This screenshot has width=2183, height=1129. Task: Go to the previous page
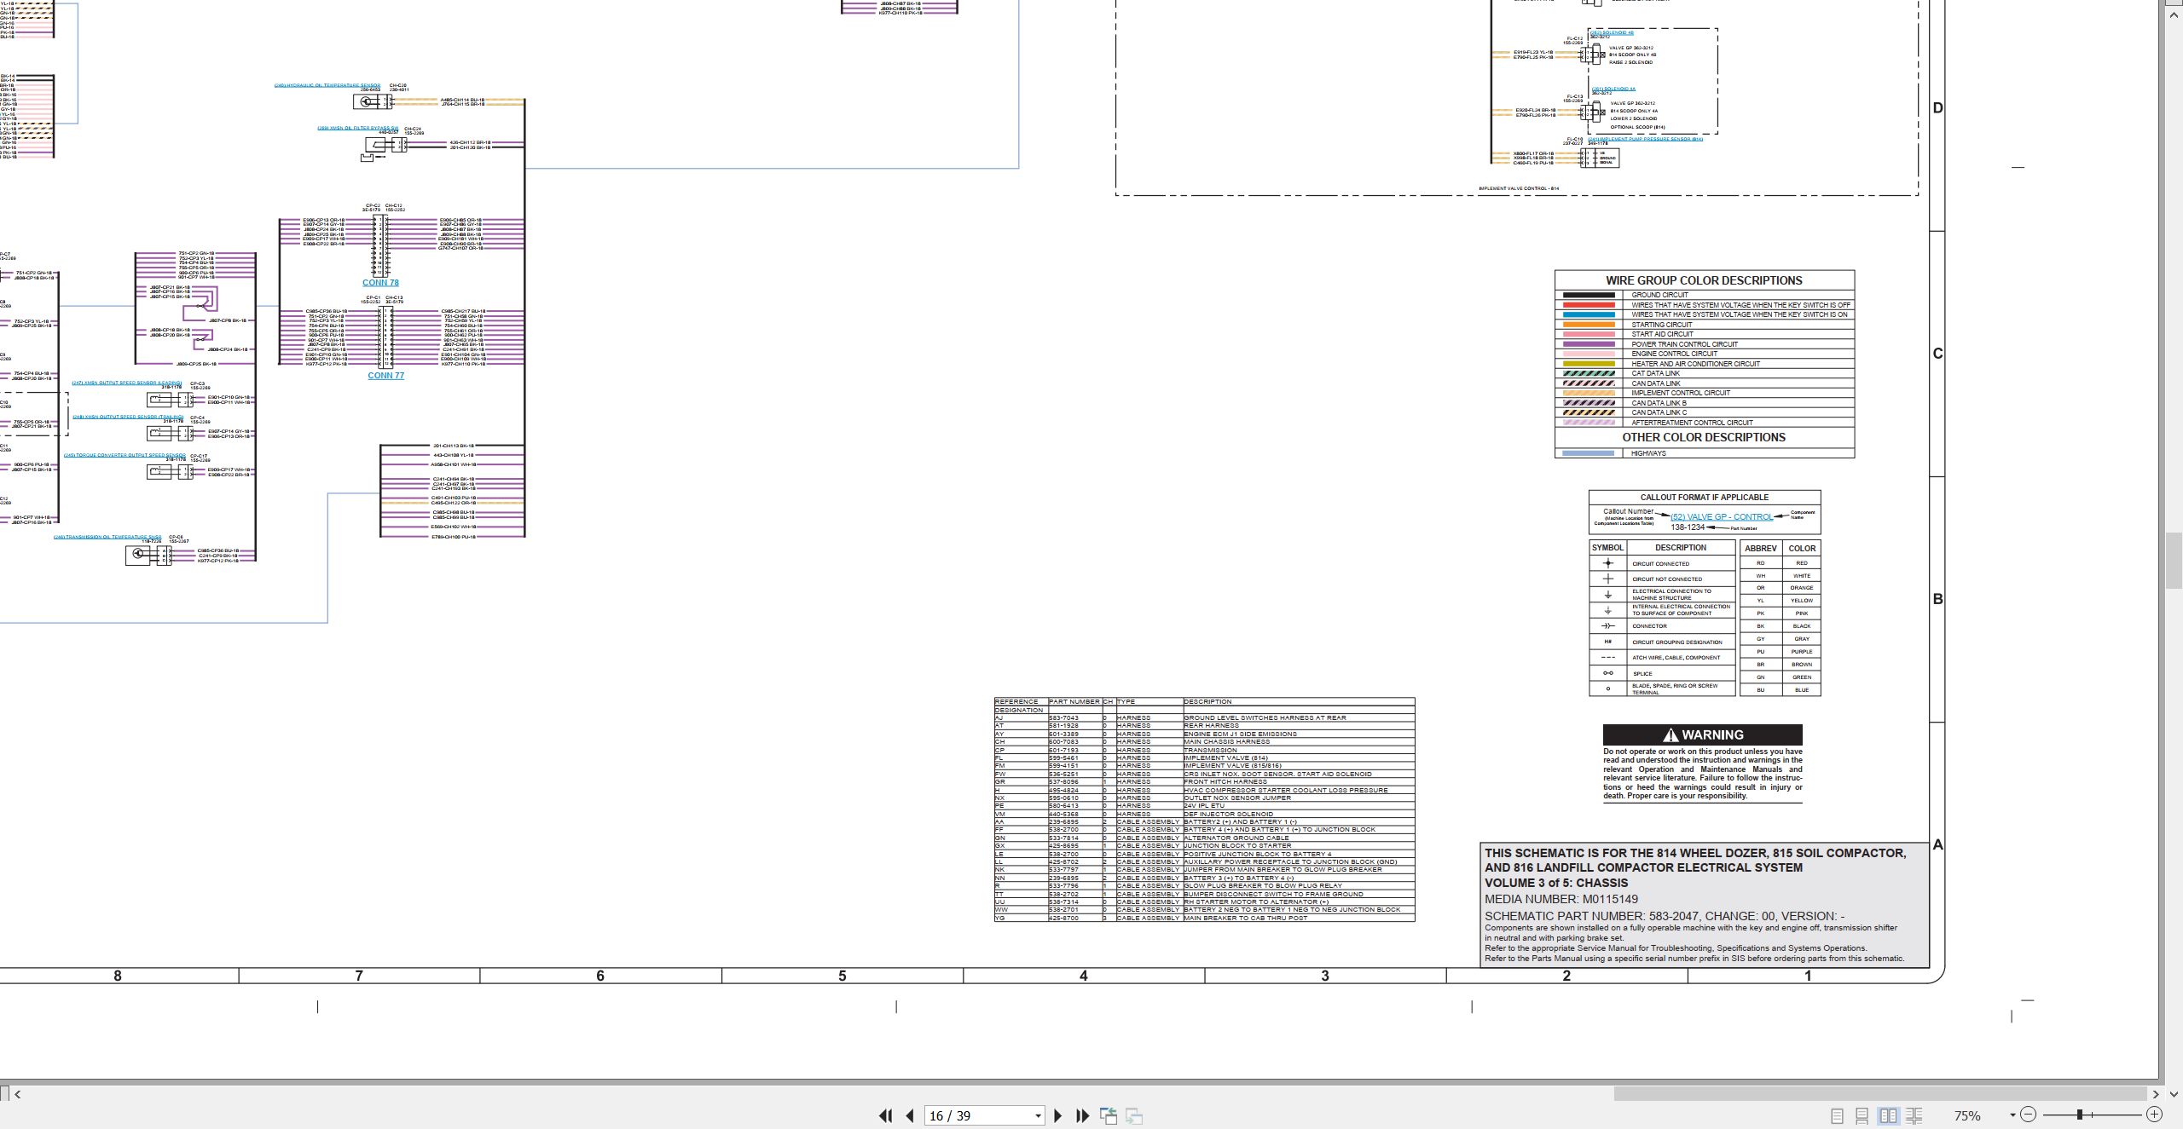pos(910,1115)
